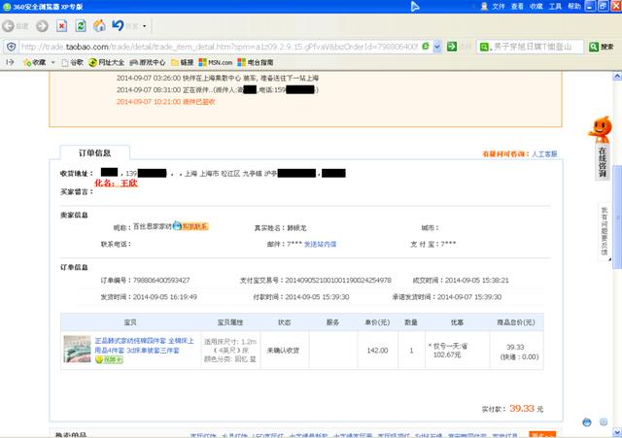Click the orange 和我联系 contact button

pos(194,226)
